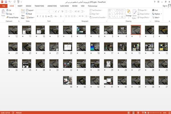Start Slide Show from status bar icon

[143, 113]
